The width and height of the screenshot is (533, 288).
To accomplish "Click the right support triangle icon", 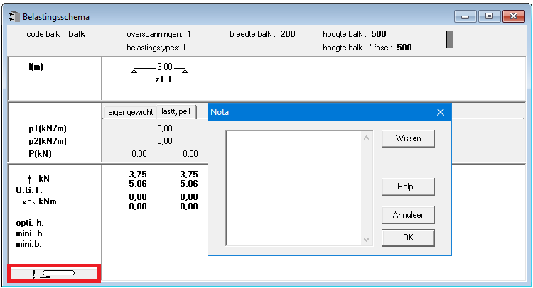I will point(185,70).
